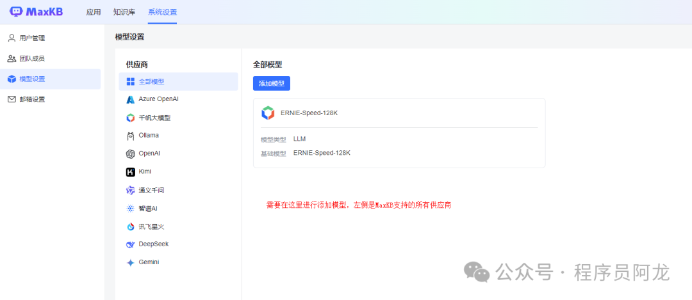This screenshot has width=692, height=300.
Task: Click the 全部模型 grid icon
Action: coord(131,81)
